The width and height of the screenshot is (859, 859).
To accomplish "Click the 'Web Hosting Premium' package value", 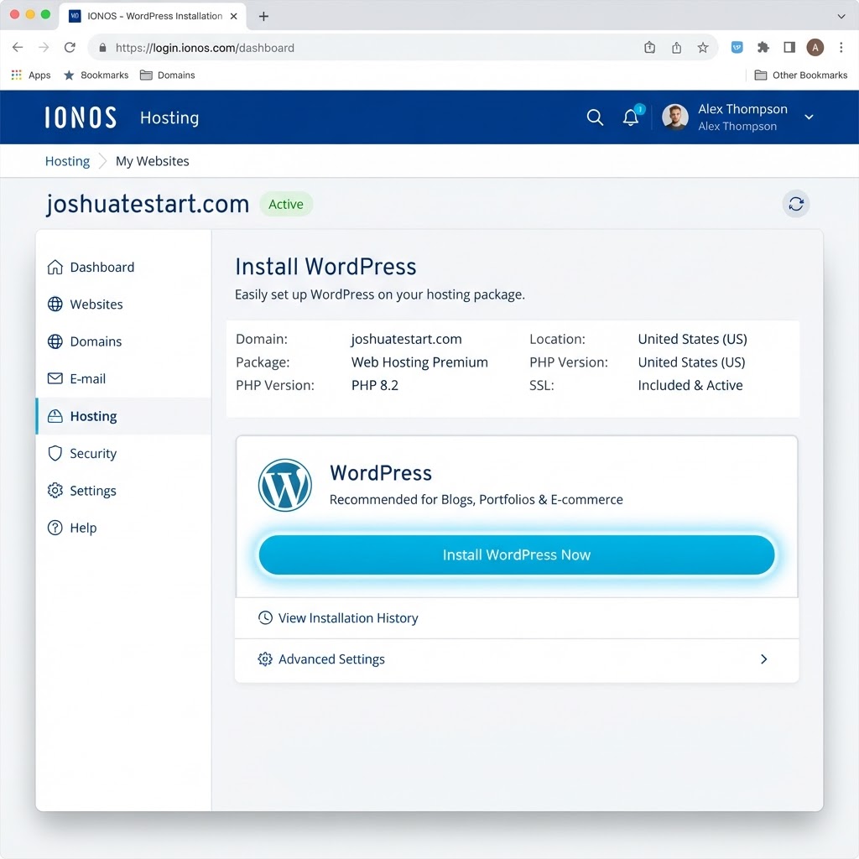I will (x=419, y=362).
